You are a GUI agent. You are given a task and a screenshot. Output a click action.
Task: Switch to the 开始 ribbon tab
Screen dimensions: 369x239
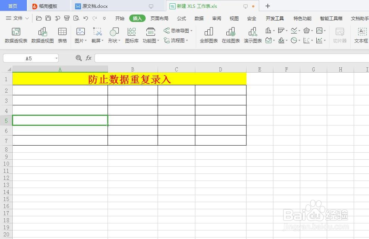[x=120, y=18]
